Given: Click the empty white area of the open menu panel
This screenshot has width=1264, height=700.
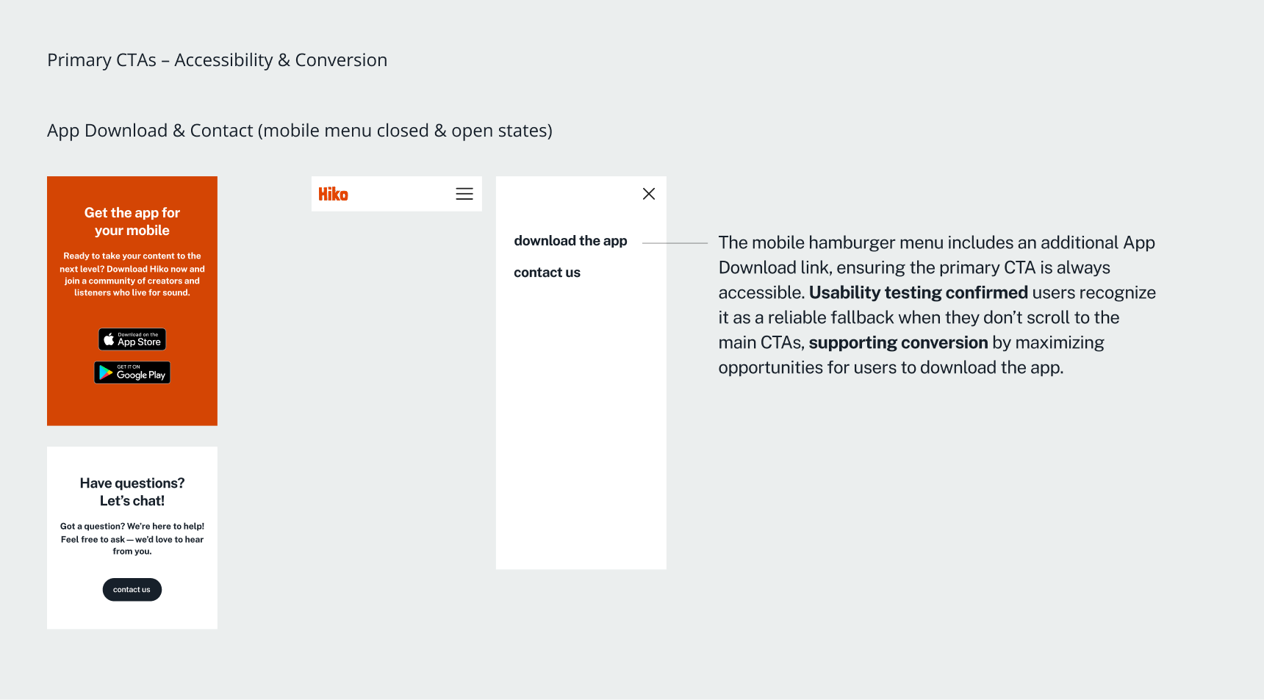Looking at the screenshot, I should 581,426.
